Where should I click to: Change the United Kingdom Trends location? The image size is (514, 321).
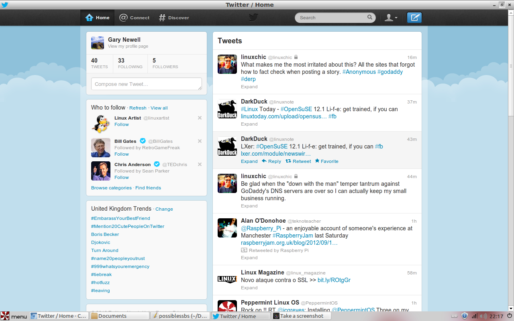click(164, 209)
